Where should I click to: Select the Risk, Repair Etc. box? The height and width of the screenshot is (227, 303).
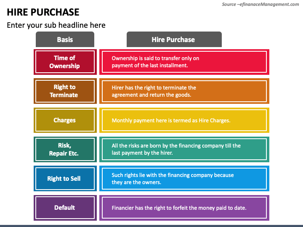point(65,149)
